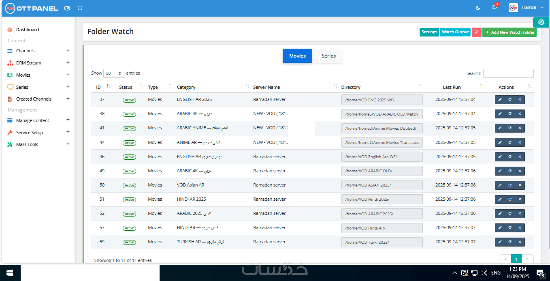
Task: Open the Dashboard page
Action: tap(28, 30)
